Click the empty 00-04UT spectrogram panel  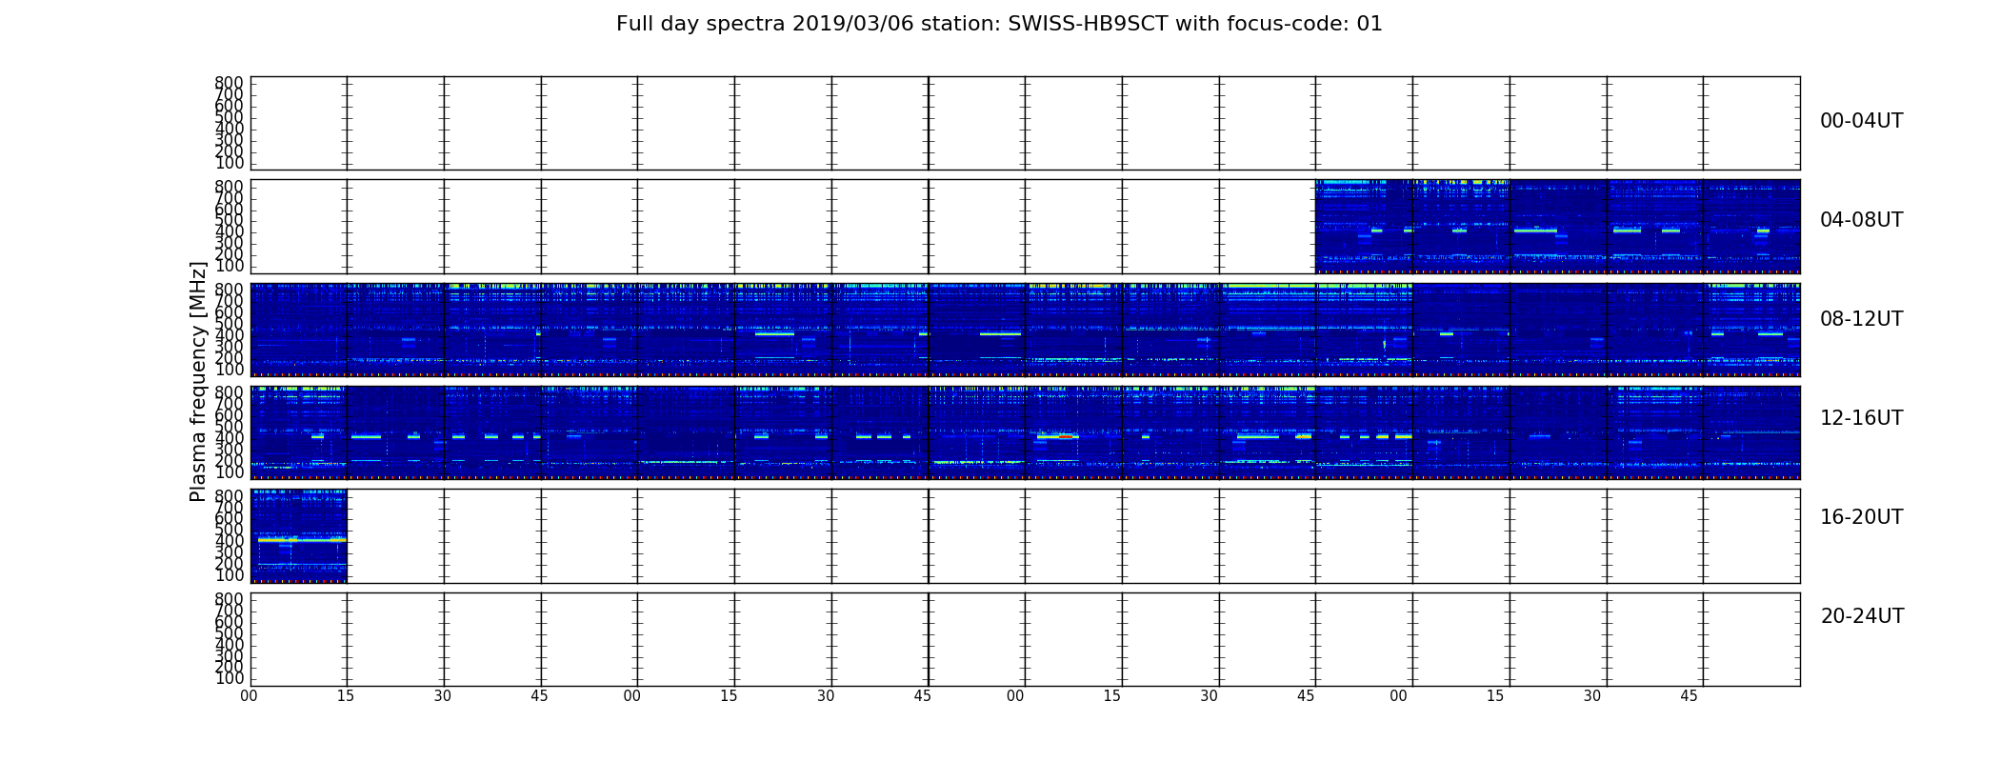[x=1025, y=124]
